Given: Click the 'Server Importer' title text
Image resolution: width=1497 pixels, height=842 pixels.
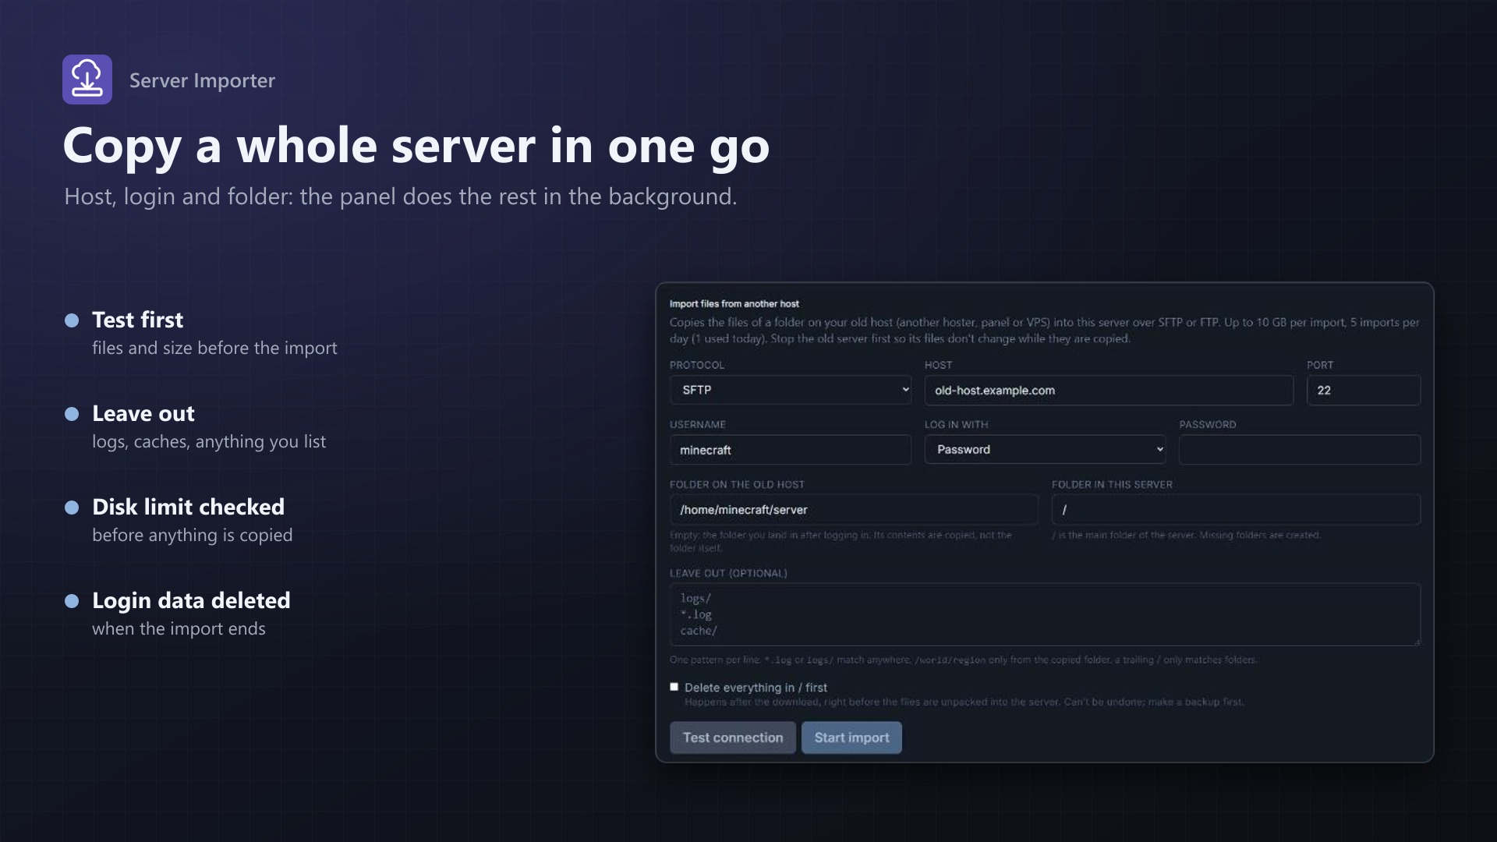Looking at the screenshot, I should (202, 80).
